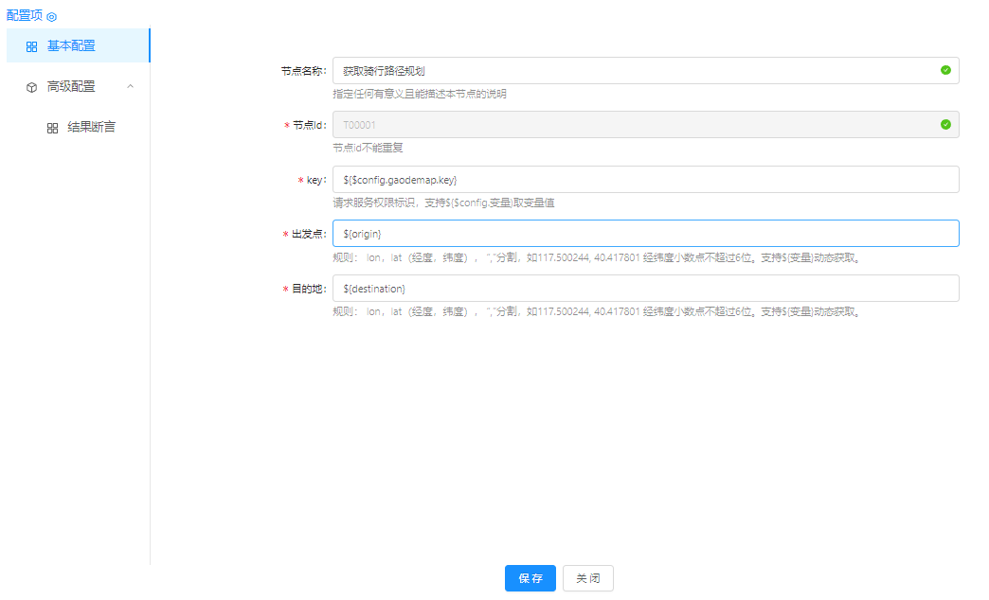This screenshot has height=600, width=989.
Task: Open the 结果断言 menu item
Action: 91,127
